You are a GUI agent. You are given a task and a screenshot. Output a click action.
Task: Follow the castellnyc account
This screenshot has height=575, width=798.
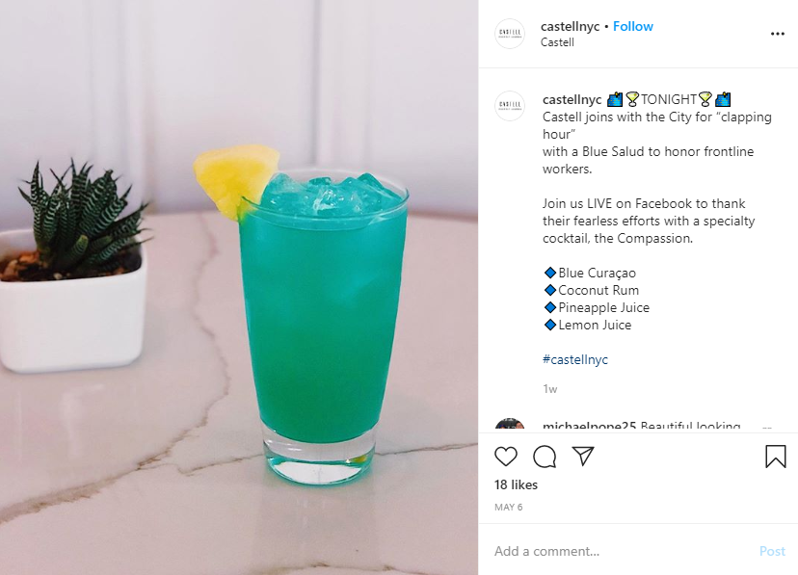click(633, 26)
